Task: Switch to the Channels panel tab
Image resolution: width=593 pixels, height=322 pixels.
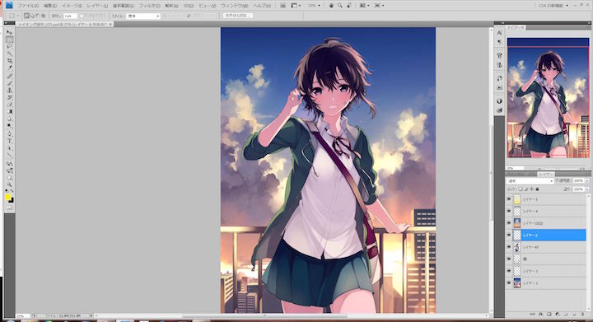Action: coord(516,175)
